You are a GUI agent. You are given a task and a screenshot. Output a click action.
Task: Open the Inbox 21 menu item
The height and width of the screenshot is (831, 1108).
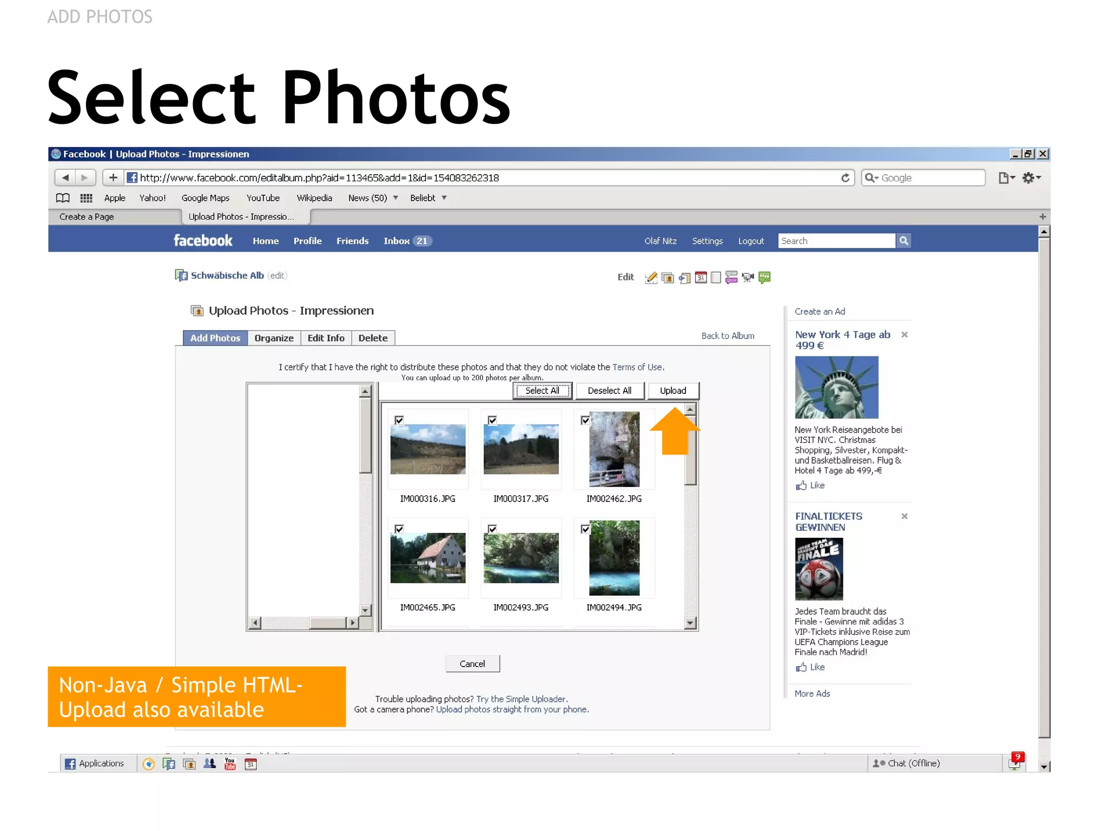pos(407,241)
